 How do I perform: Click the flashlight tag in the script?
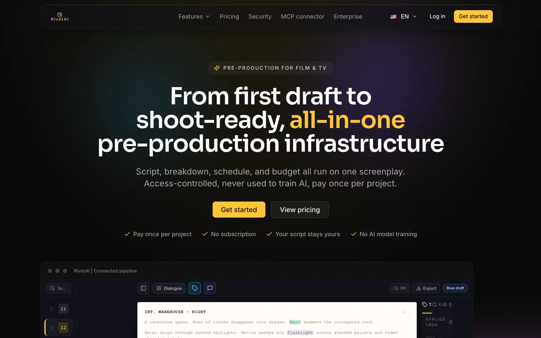300,333
